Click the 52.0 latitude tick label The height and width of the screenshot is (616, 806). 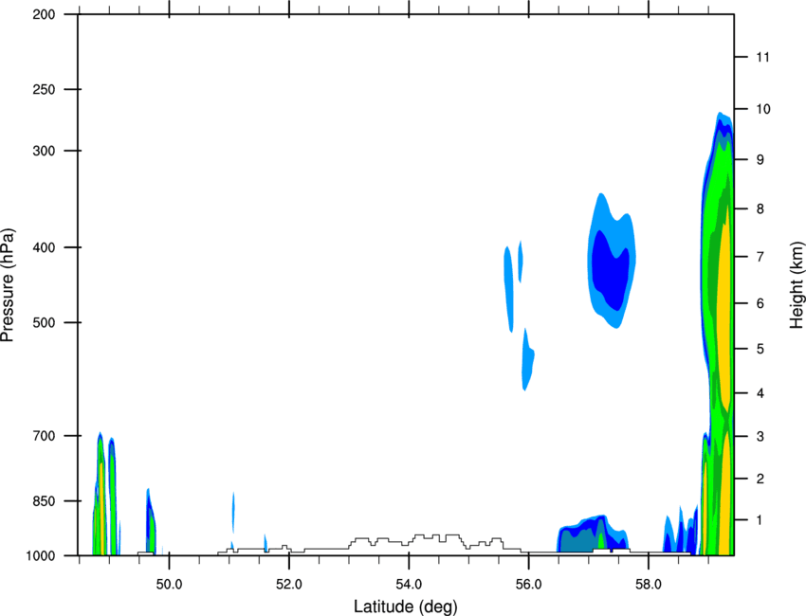(289, 585)
